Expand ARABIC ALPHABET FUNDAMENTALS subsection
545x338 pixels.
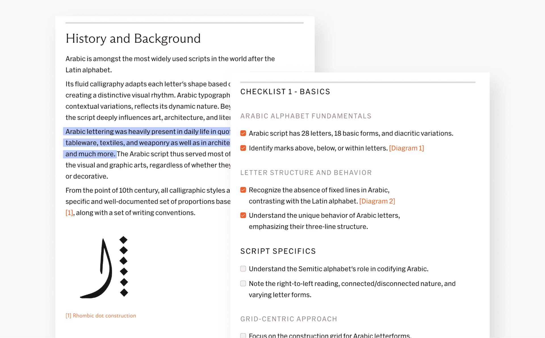[306, 116]
